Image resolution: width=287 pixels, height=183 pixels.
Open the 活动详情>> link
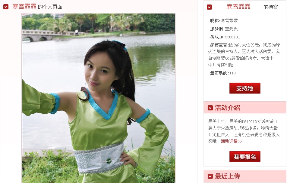coord(231,141)
